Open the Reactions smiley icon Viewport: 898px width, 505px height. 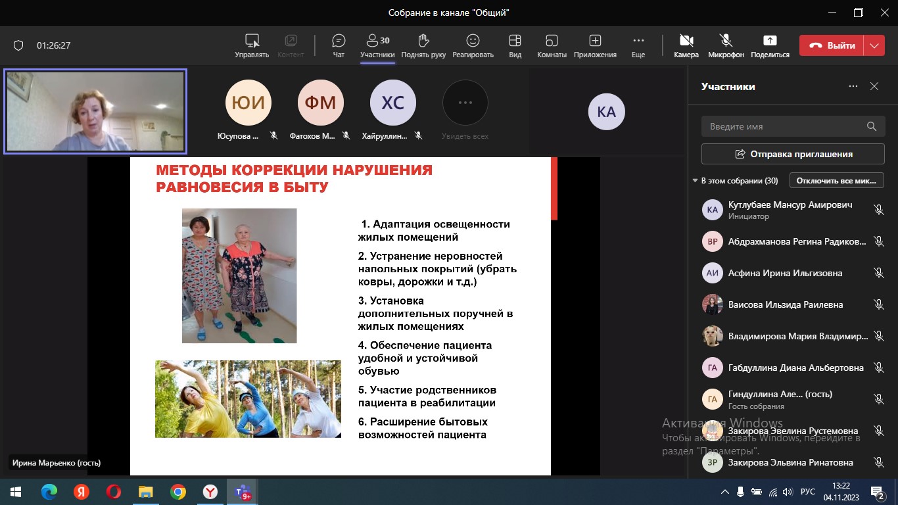point(473,41)
